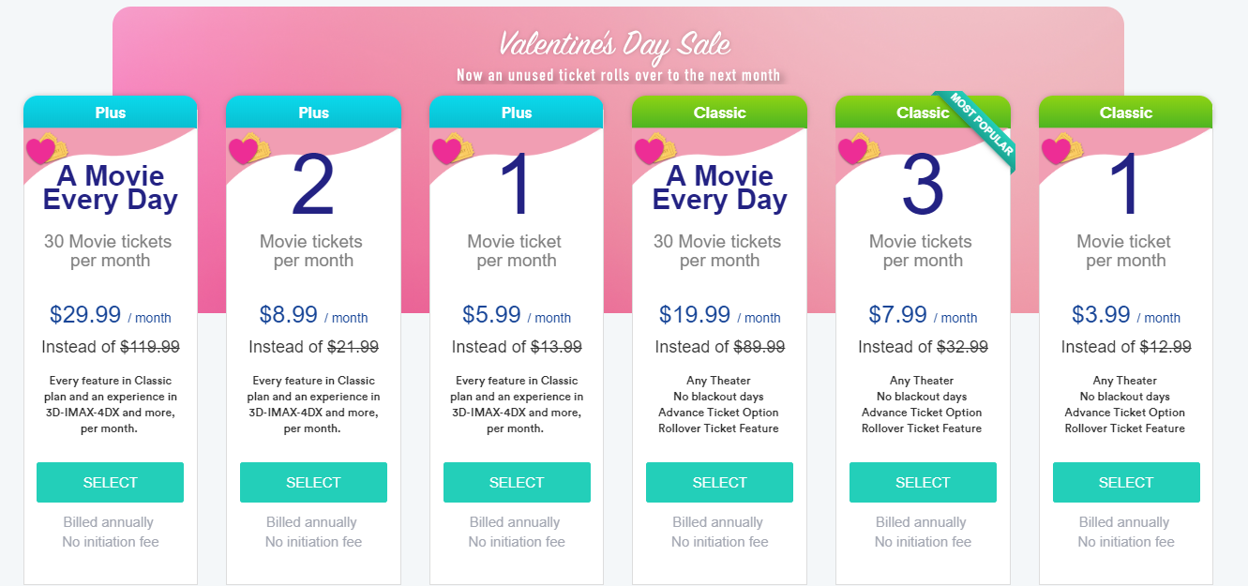Select the $5.99 Plus one-ticket plan

click(x=517, y=482)
